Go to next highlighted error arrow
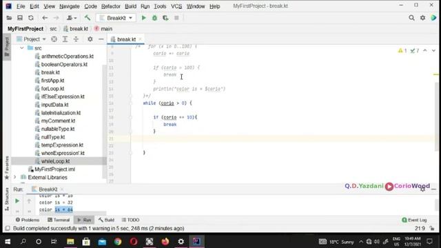Viewport: 441px width, 248px height. tap(433, 50)
